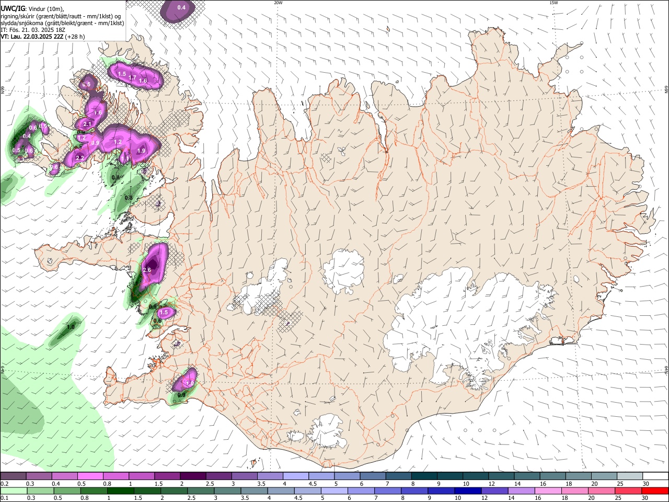Click the 'IT: Fös. 21. 03. 2025 18Z' line
669x502 pixels.
32,30
